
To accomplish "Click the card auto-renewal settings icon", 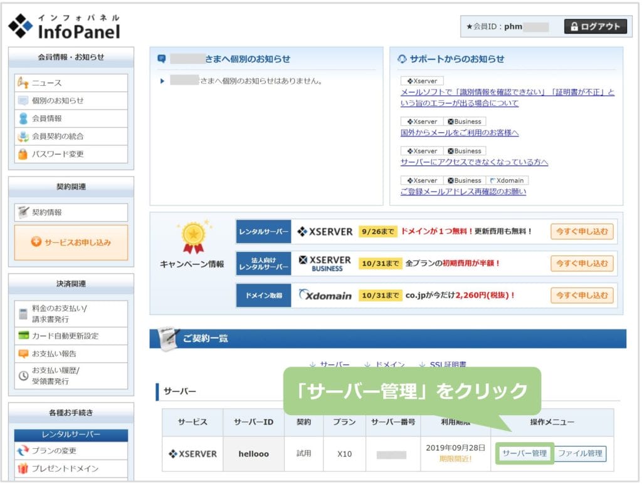I will coord(23,336).
